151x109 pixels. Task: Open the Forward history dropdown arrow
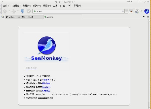tap(18, 11)
